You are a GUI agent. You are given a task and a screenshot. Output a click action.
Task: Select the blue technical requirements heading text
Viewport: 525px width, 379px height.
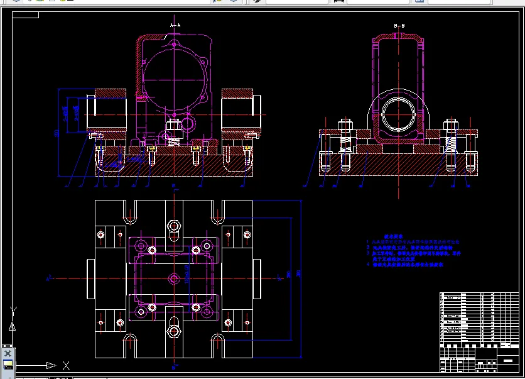point(393,236)
